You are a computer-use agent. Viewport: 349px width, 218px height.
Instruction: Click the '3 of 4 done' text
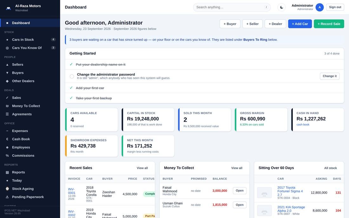coord(332,54)
